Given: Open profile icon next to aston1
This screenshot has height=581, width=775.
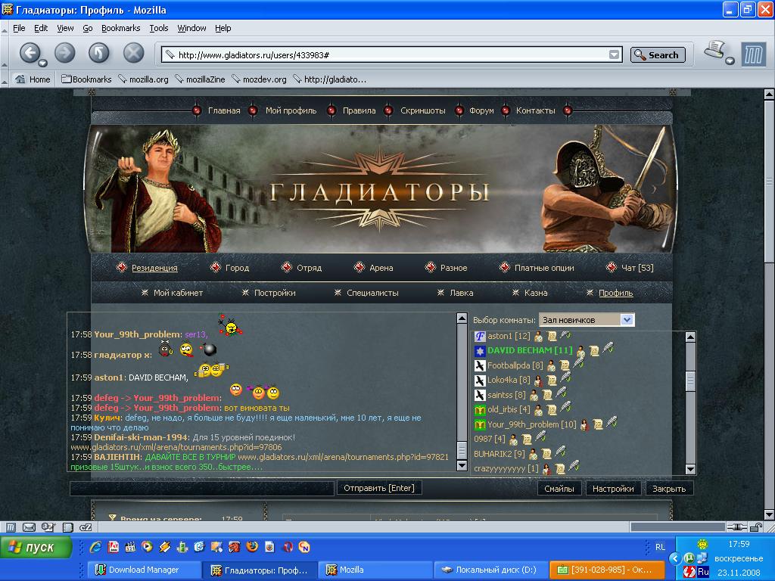Looking at the screenshot, I should point(538,336).
